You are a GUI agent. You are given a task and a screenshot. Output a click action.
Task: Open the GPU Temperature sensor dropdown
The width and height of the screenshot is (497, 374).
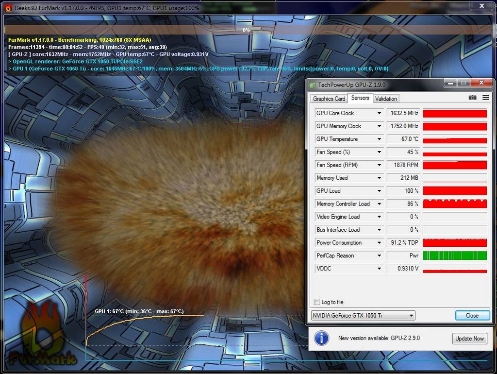(379, 139)
